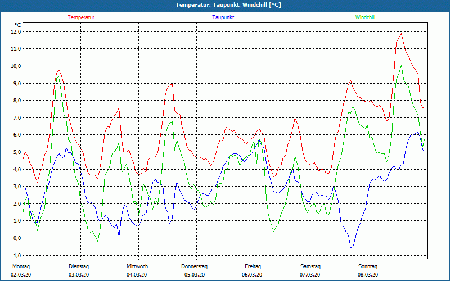Viewport: 450px width, 281px height.
Task: Click the Sonntag day label
Action: pos(368,266)
